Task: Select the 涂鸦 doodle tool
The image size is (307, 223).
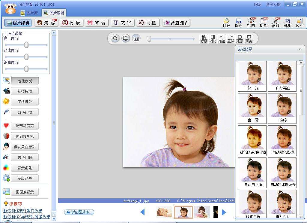Action: pyautogui.click(x=275, y=23)
